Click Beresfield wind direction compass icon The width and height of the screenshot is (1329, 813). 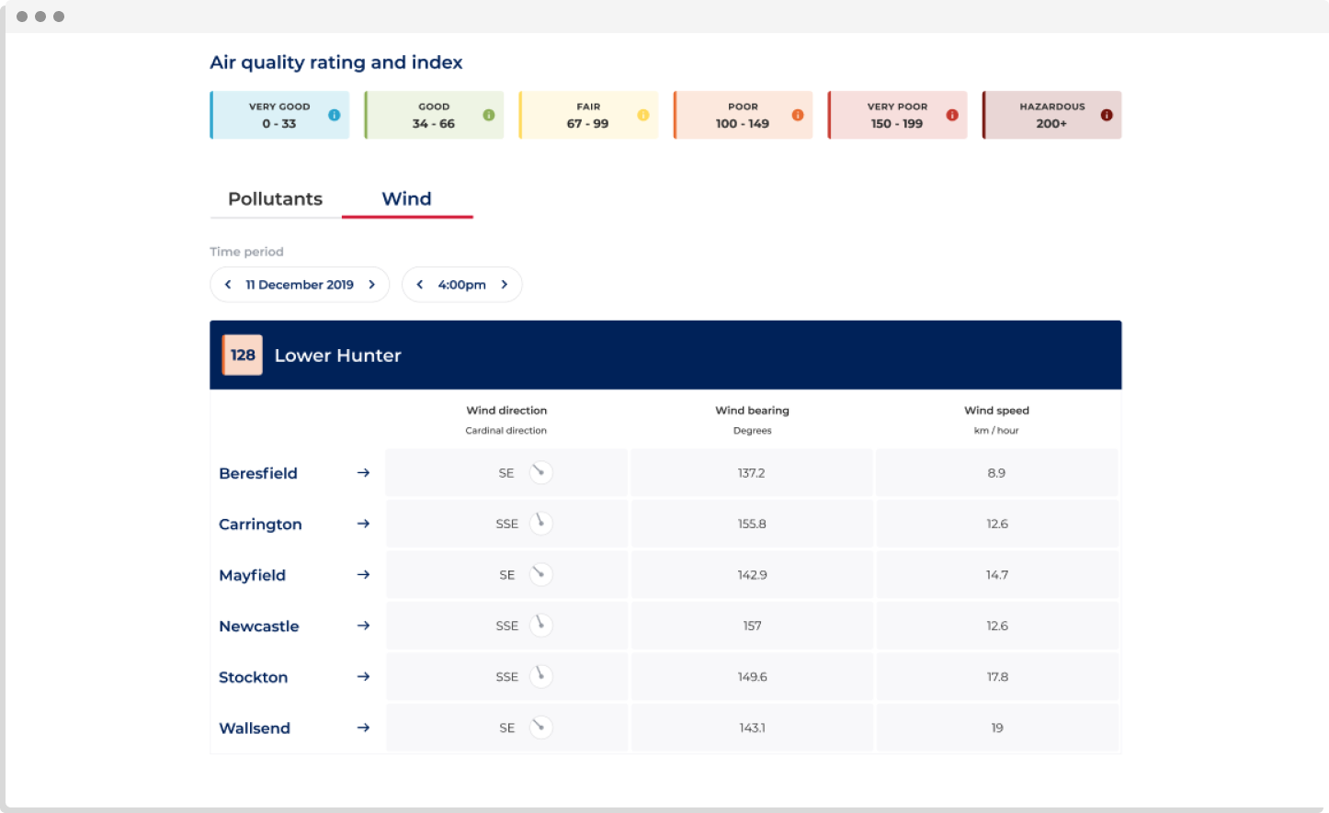coord(540,472)
